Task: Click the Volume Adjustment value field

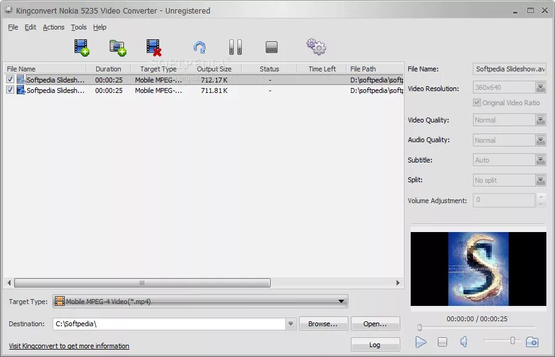Action: click(x=504, y=200)
